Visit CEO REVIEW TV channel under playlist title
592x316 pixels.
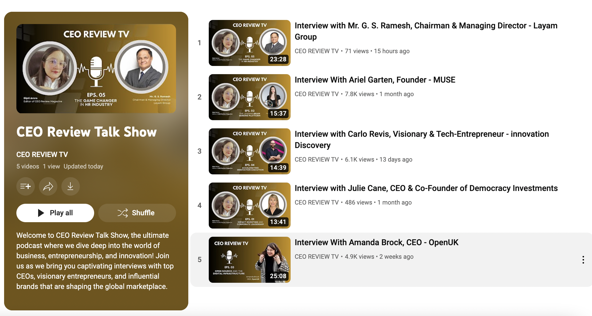(42, 154)
